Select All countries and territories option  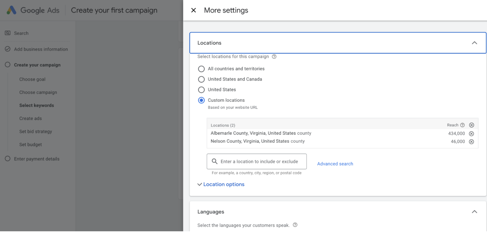click(x=201, y=69)
